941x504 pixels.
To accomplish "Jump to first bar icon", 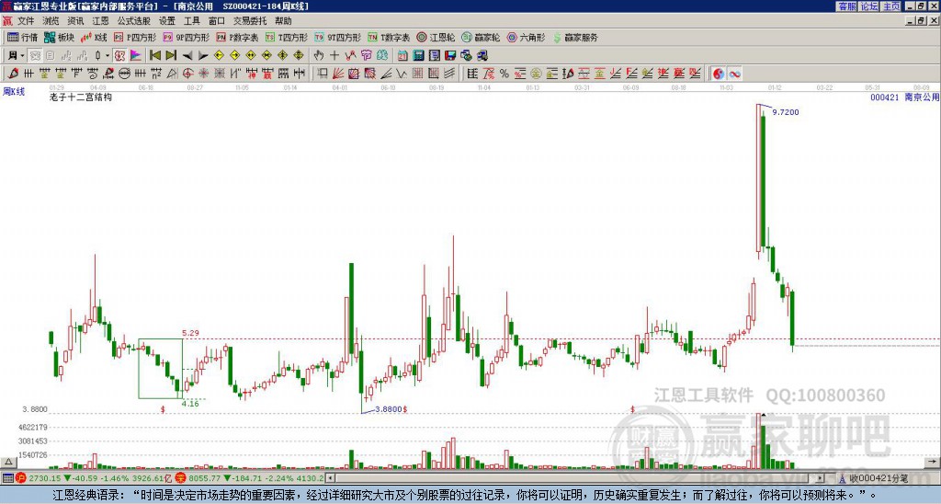I will 154,56.
